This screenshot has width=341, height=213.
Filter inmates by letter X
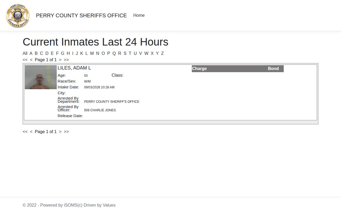coord(152,53)
